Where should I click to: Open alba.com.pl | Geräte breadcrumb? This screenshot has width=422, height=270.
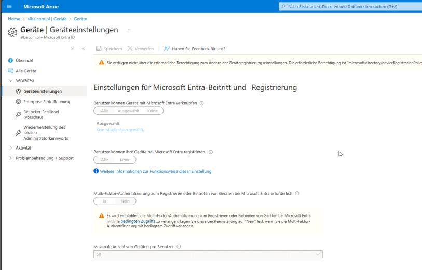[47, 19]
